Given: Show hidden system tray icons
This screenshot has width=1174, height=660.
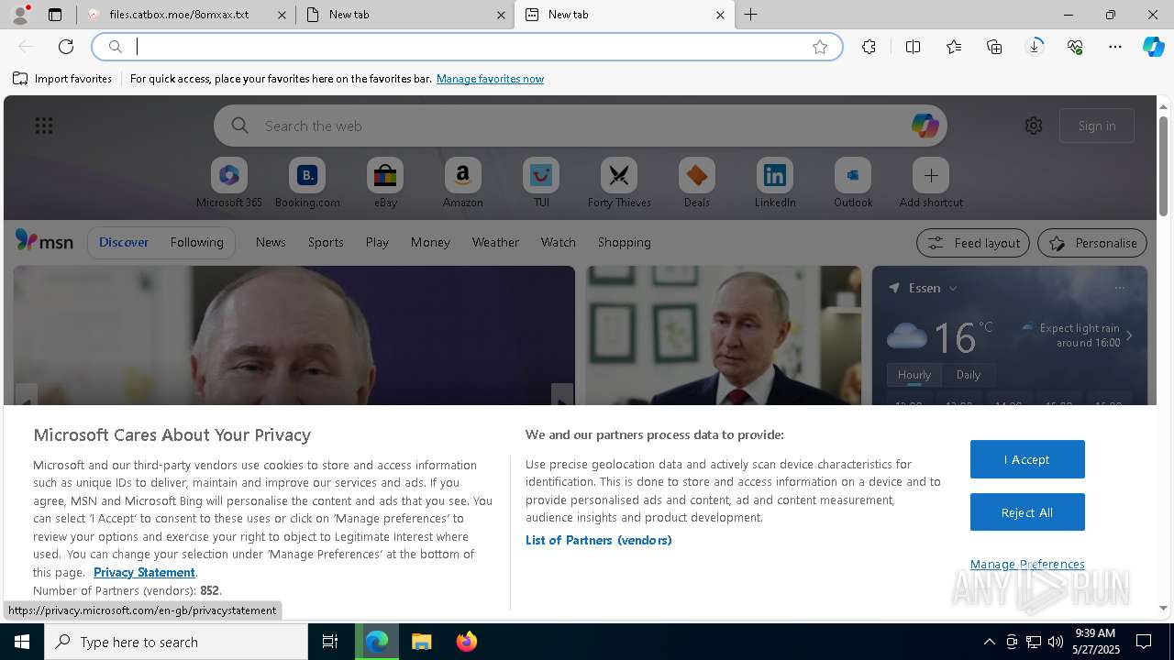Looking at the screenshot, I should tap(989, 642).
